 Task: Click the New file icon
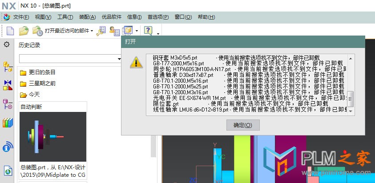point(10,31)
